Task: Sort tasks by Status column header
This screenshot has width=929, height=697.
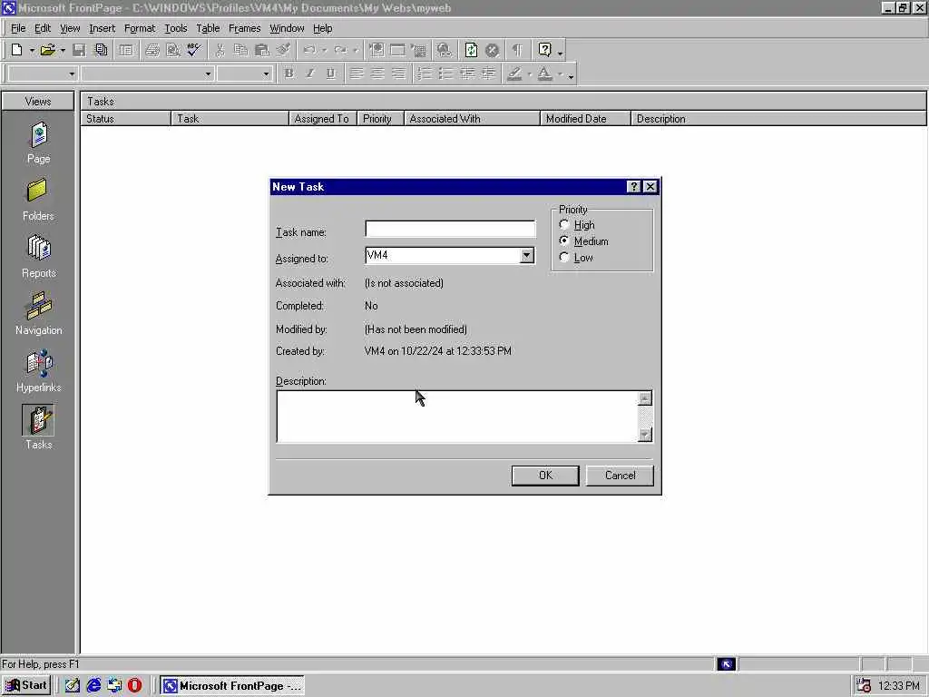Action: 125,119
